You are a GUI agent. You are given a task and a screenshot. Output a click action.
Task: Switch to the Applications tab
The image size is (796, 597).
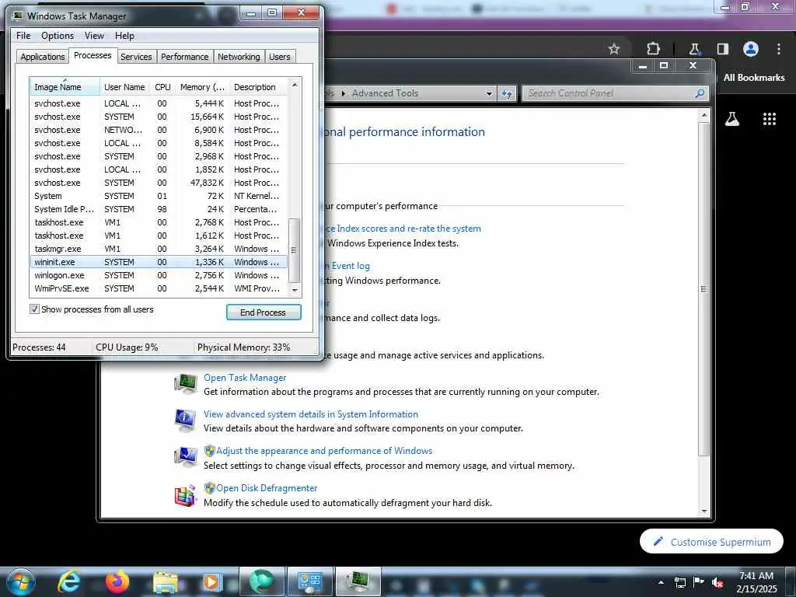pyautogui.click(x=43, y=57)
